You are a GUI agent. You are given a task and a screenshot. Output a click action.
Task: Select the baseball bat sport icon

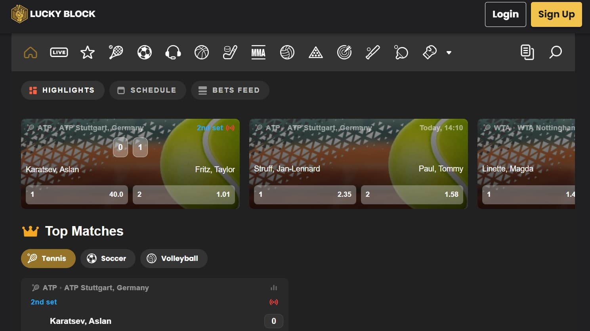373,52
